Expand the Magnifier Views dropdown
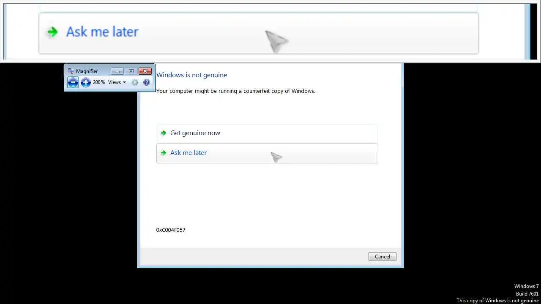Screen dimensions: 541x304 [x=117, y=82]
